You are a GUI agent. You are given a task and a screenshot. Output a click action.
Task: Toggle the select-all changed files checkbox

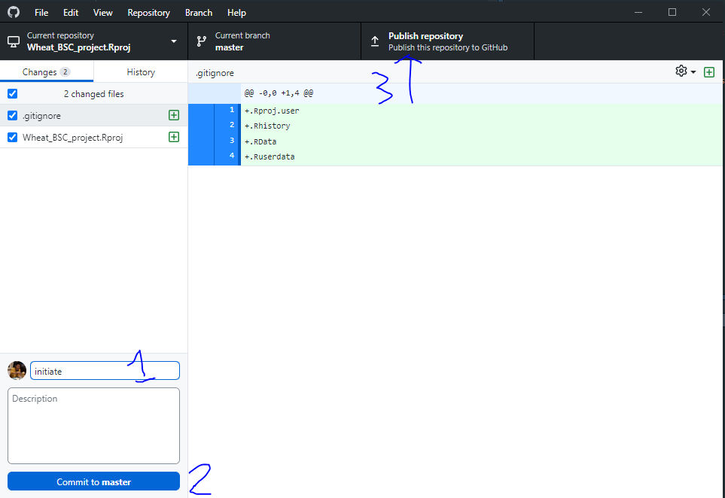click(x=12, y=94)
